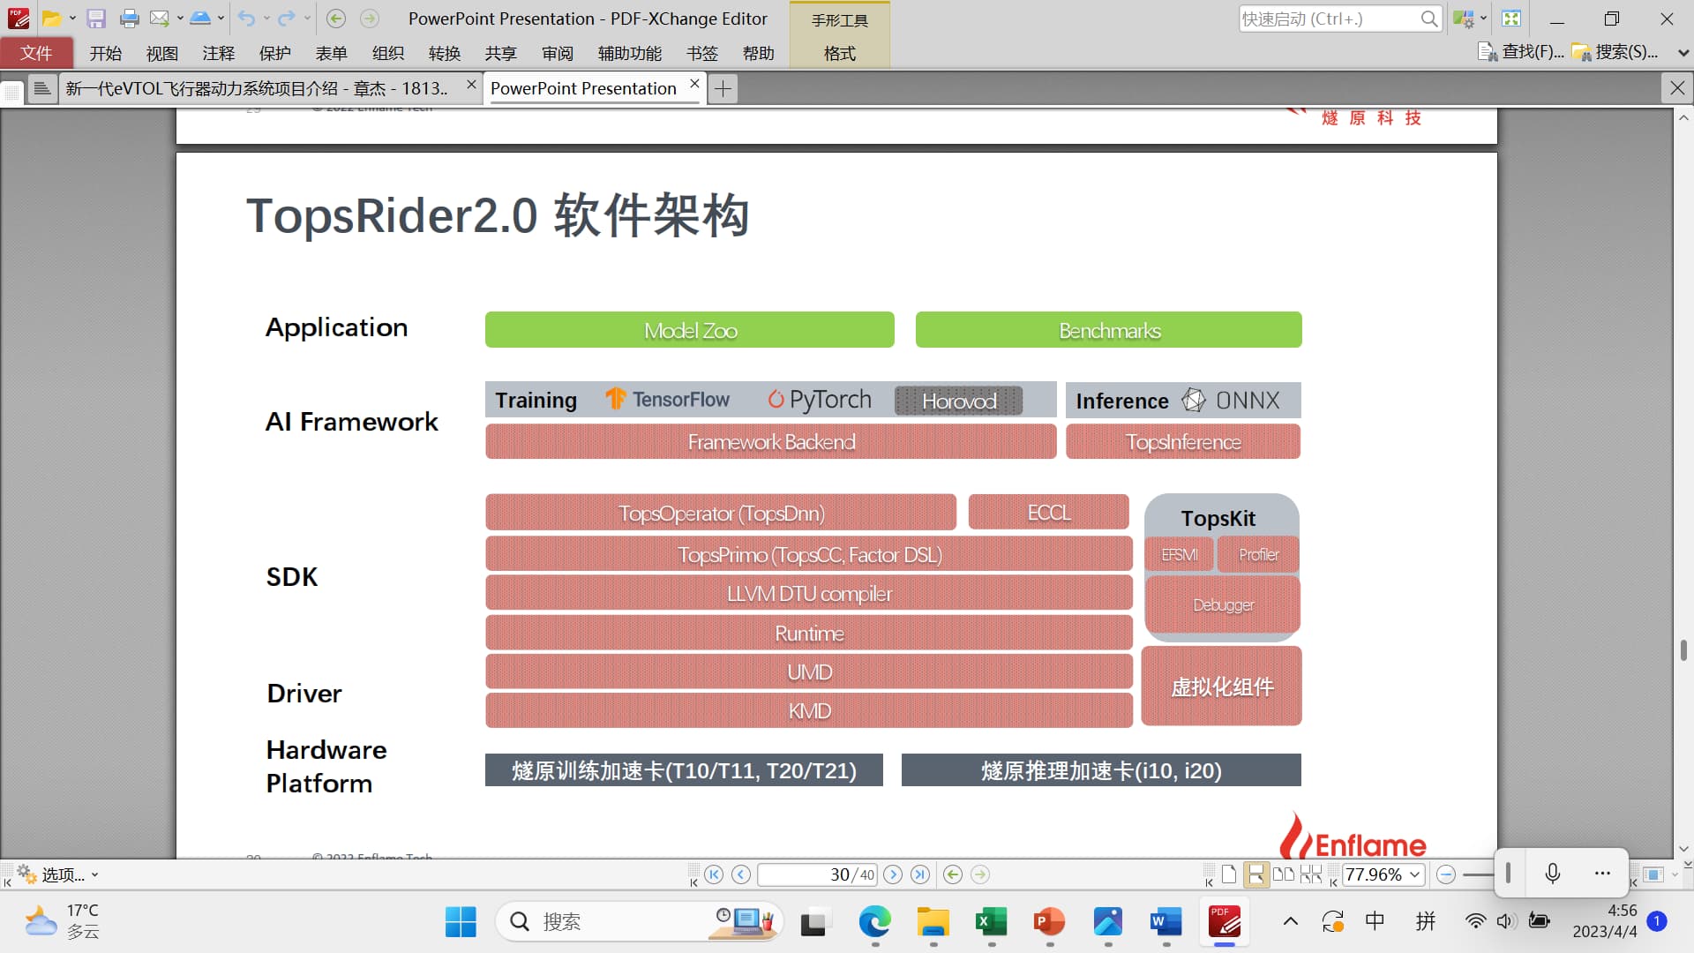
Task: Click the taskbar search box
Action: click(x=639, y=922)
